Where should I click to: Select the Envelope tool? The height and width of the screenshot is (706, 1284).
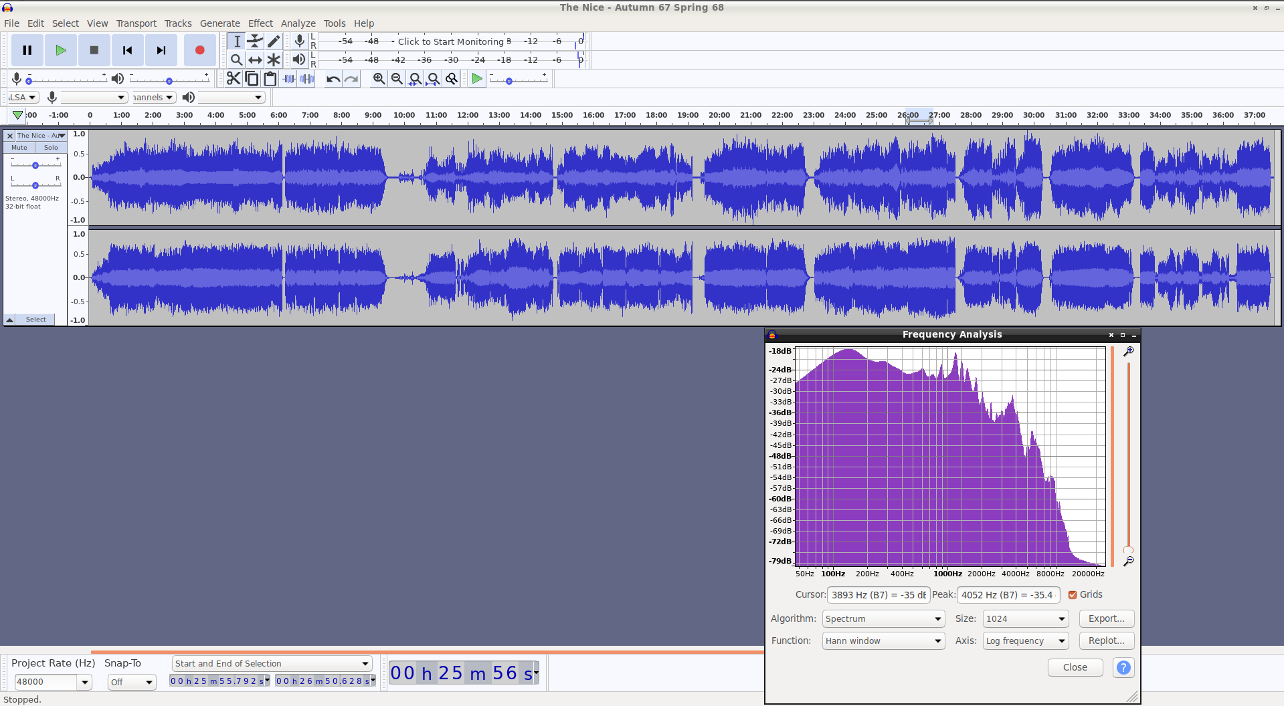255,41
